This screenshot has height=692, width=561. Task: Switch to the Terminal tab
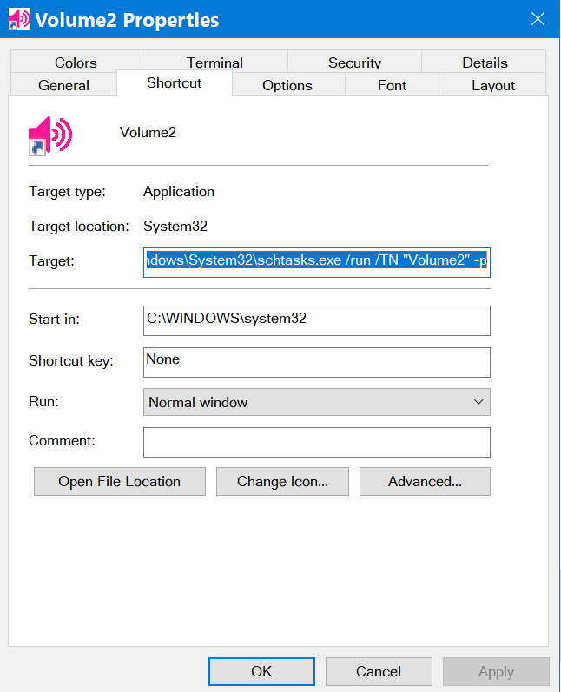215,63
